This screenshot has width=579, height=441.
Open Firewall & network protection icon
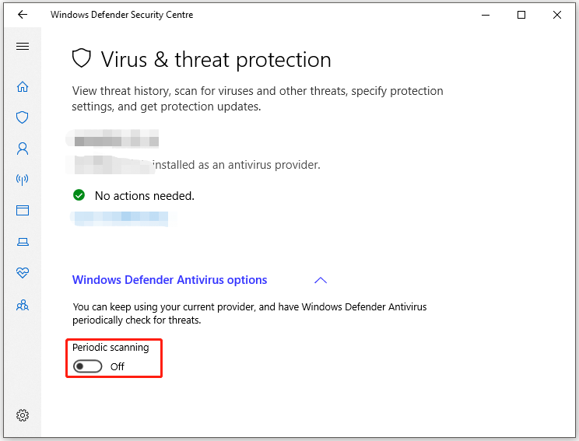[23, 180]
